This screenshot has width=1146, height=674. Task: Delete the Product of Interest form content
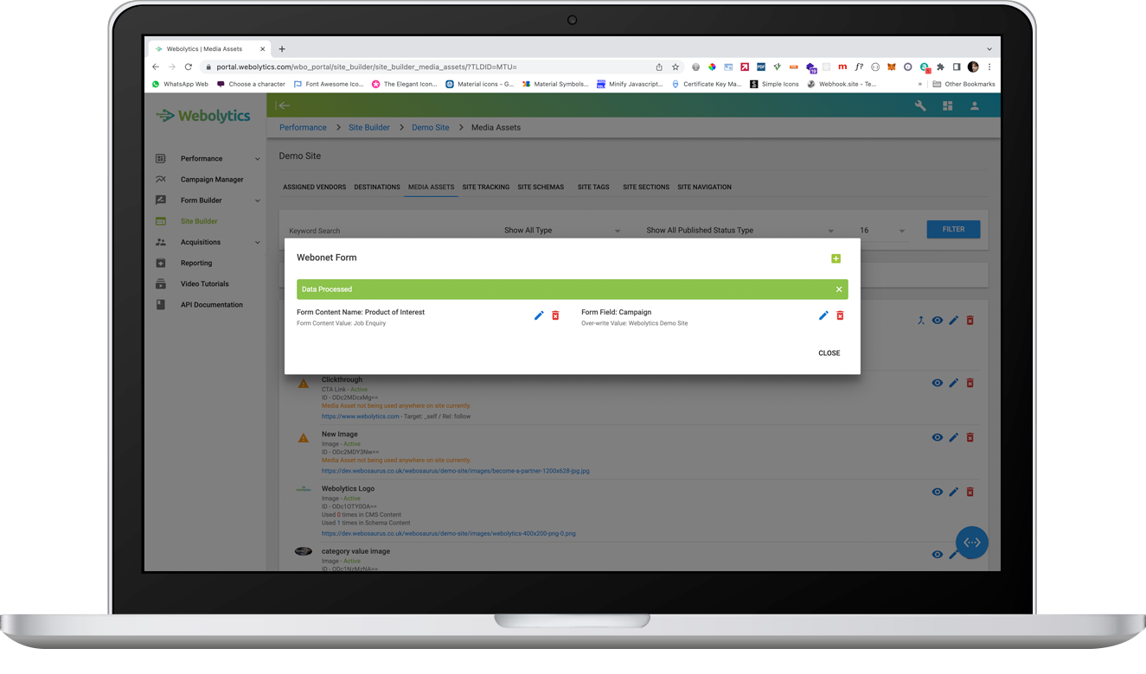click(x=555, y=315)
